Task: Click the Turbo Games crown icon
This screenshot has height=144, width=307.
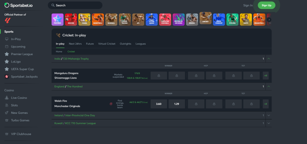Action: coord(7,120)
